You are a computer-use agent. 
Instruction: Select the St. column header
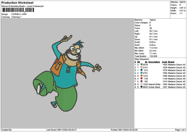point(146,62)
